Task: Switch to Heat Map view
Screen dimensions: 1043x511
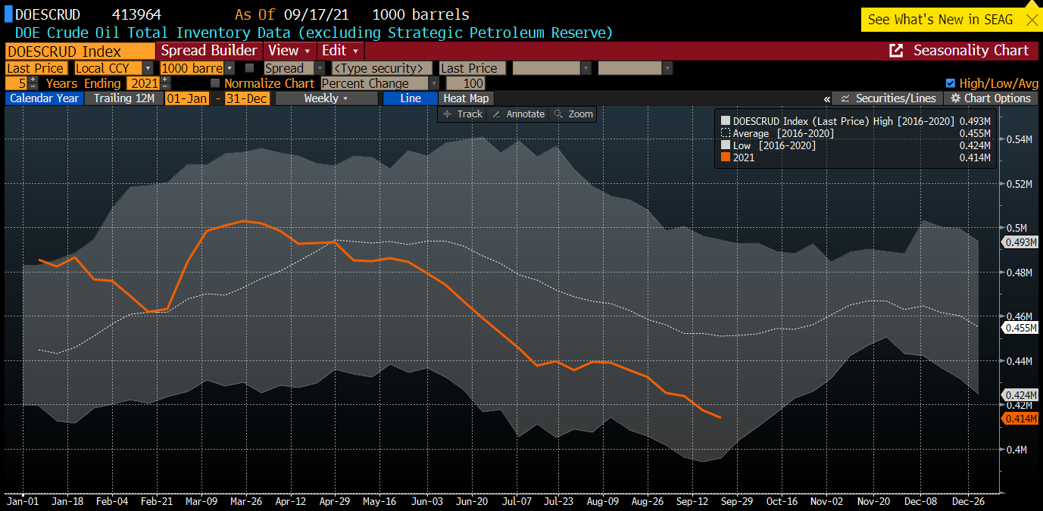Action: tap(466, 98)
